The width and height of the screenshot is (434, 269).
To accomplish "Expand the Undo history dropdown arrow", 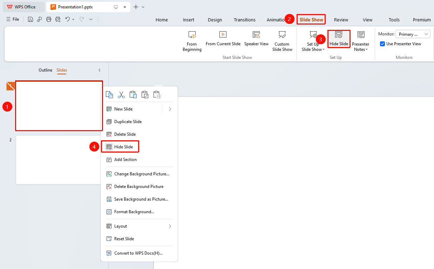I will pyautogui.click(x=73, y=20).
